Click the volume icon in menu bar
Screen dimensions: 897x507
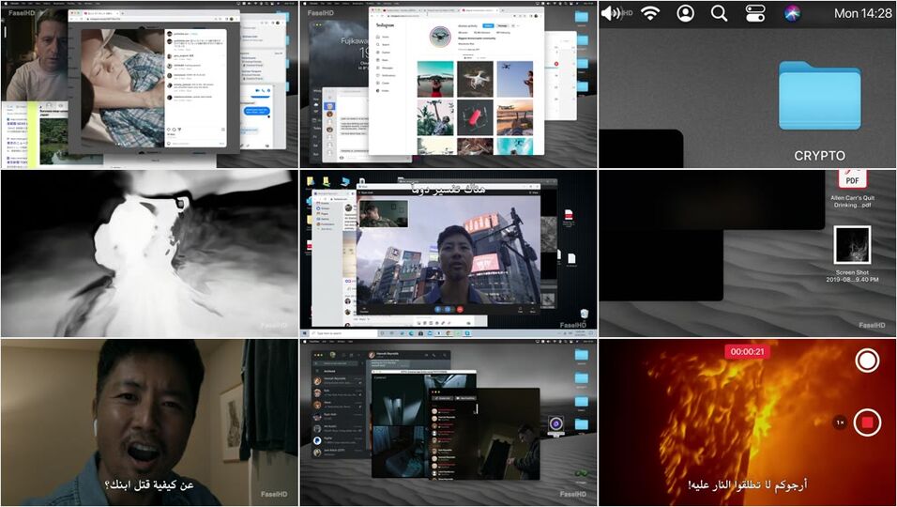[x=611, y=13]
